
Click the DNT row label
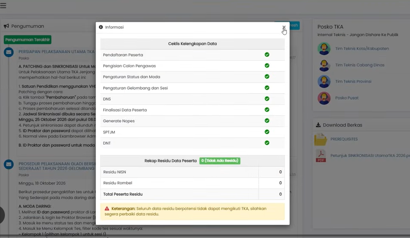click(x=107, y=143)
